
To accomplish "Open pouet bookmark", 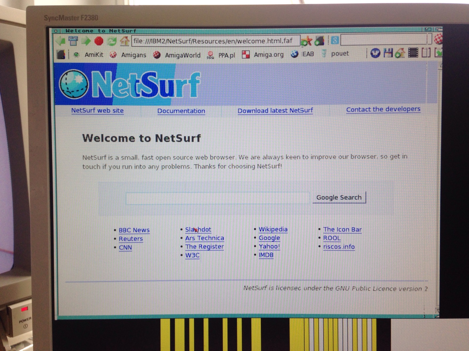I will click(335, 54).
